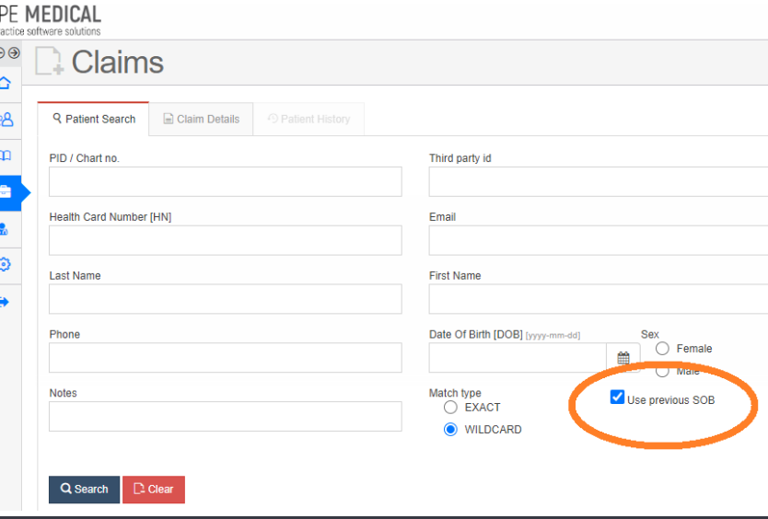This screenshot has height=519, width=768.
Task: Focus the Notes input field
Action: pyautogui.click(x=226, y=417)
